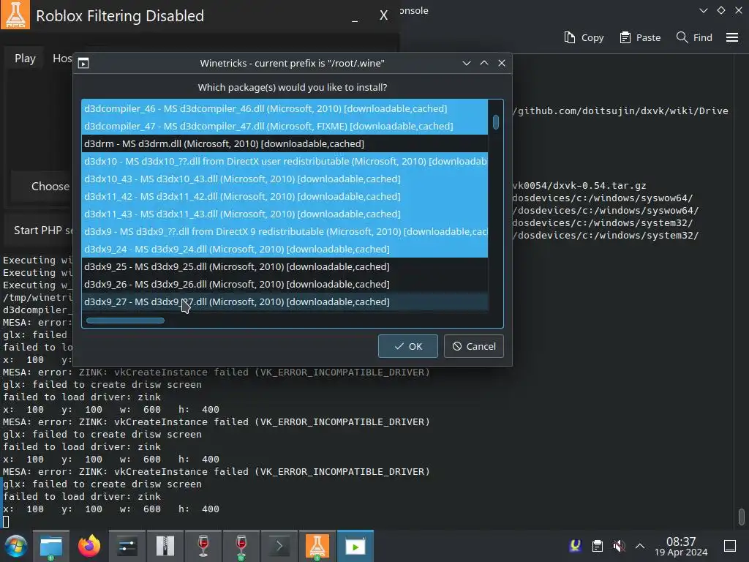Select the d3dx10_43 package row
Image resolution: width=749 pixels, height=562 pixels.
285,179
